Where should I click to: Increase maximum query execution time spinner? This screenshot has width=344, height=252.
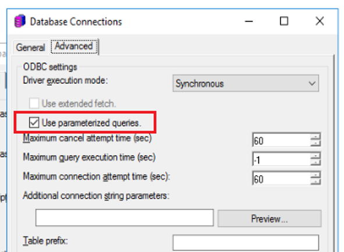(x=315, y=156)
